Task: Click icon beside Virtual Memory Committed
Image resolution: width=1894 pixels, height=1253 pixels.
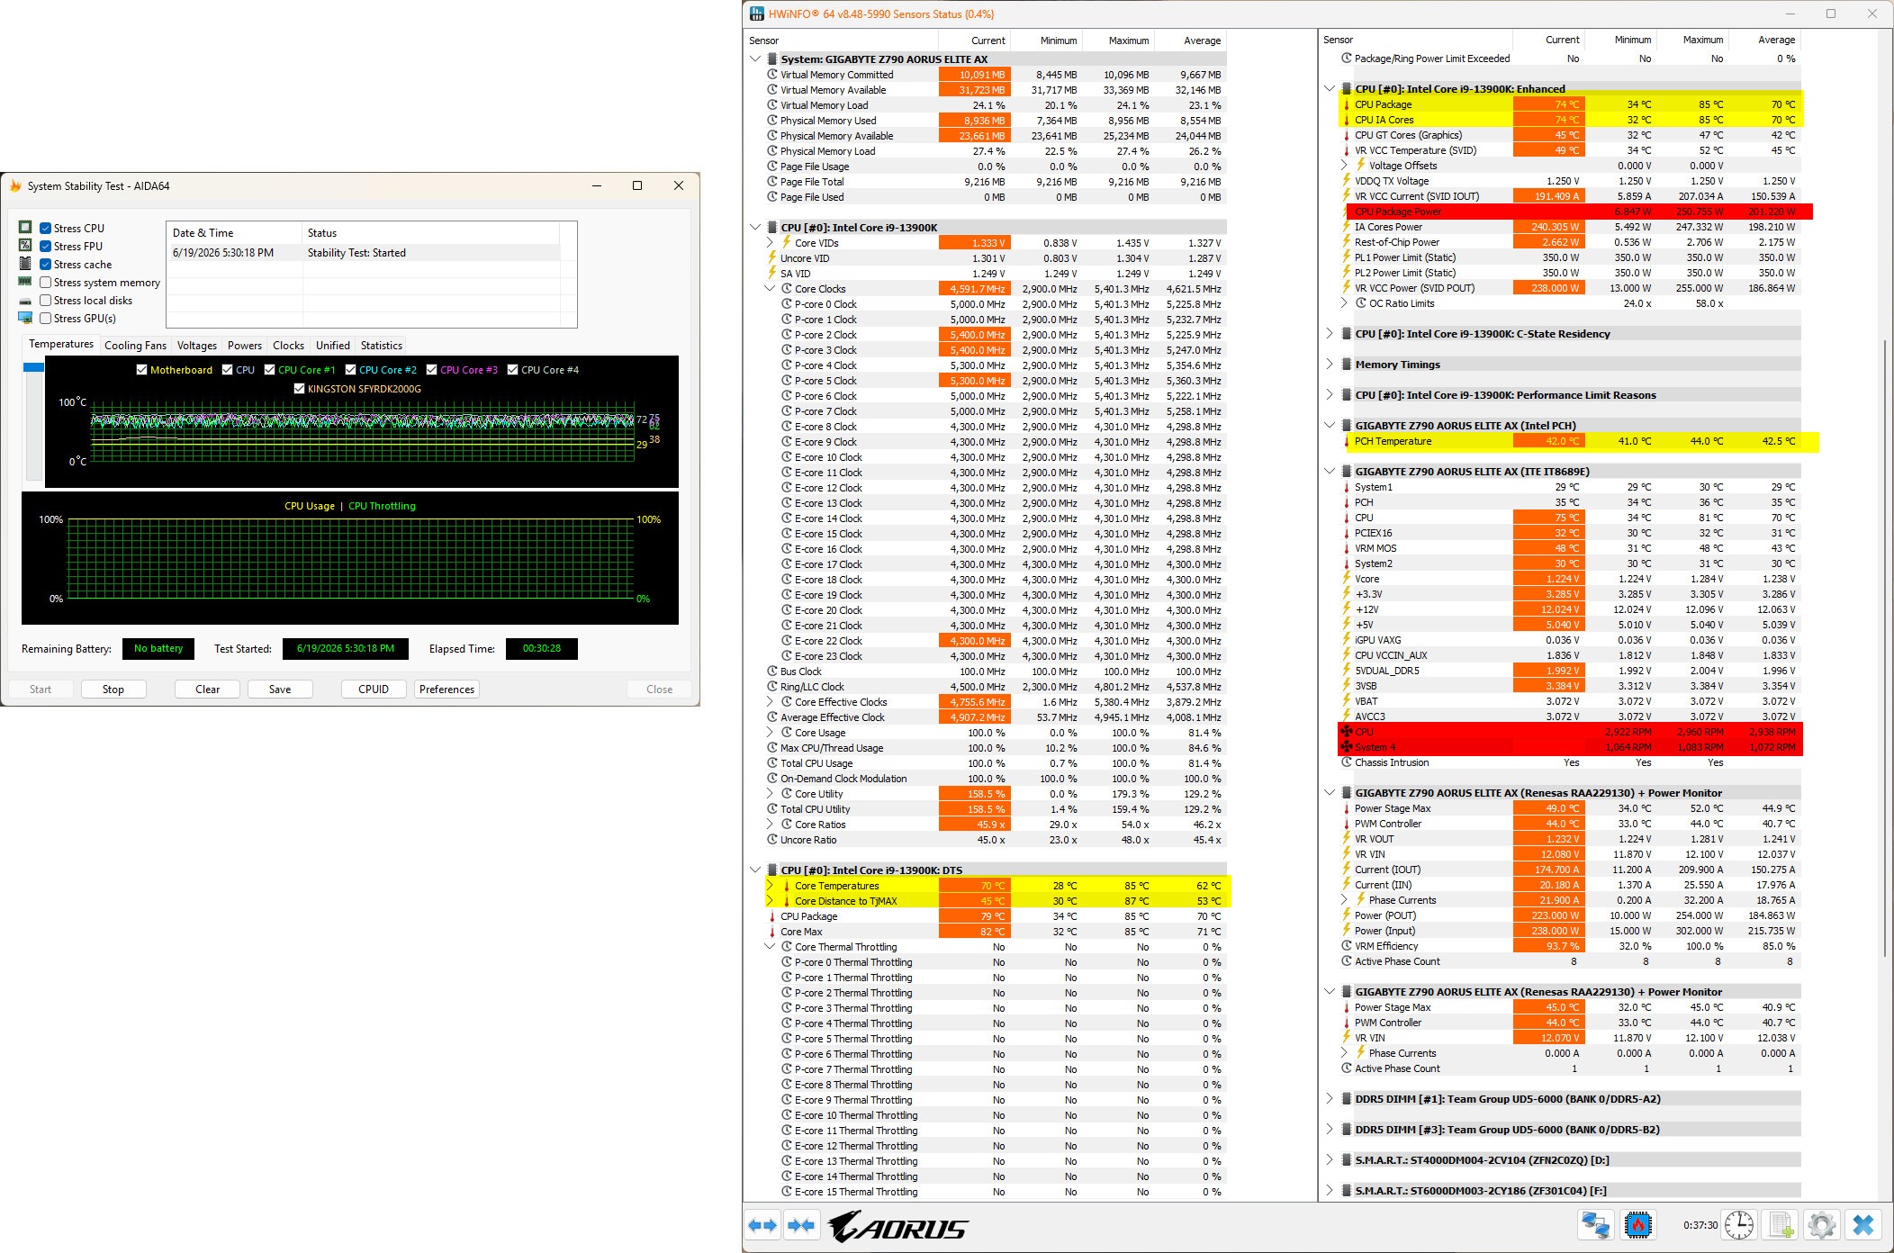Action: [x=772, y=75]
